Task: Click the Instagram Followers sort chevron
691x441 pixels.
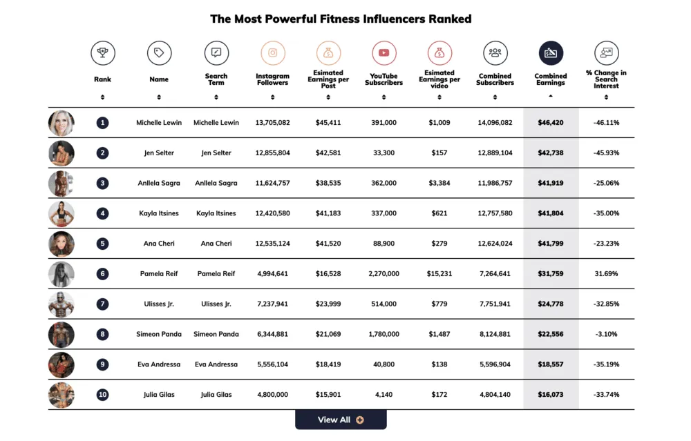Action: point(272,97)
